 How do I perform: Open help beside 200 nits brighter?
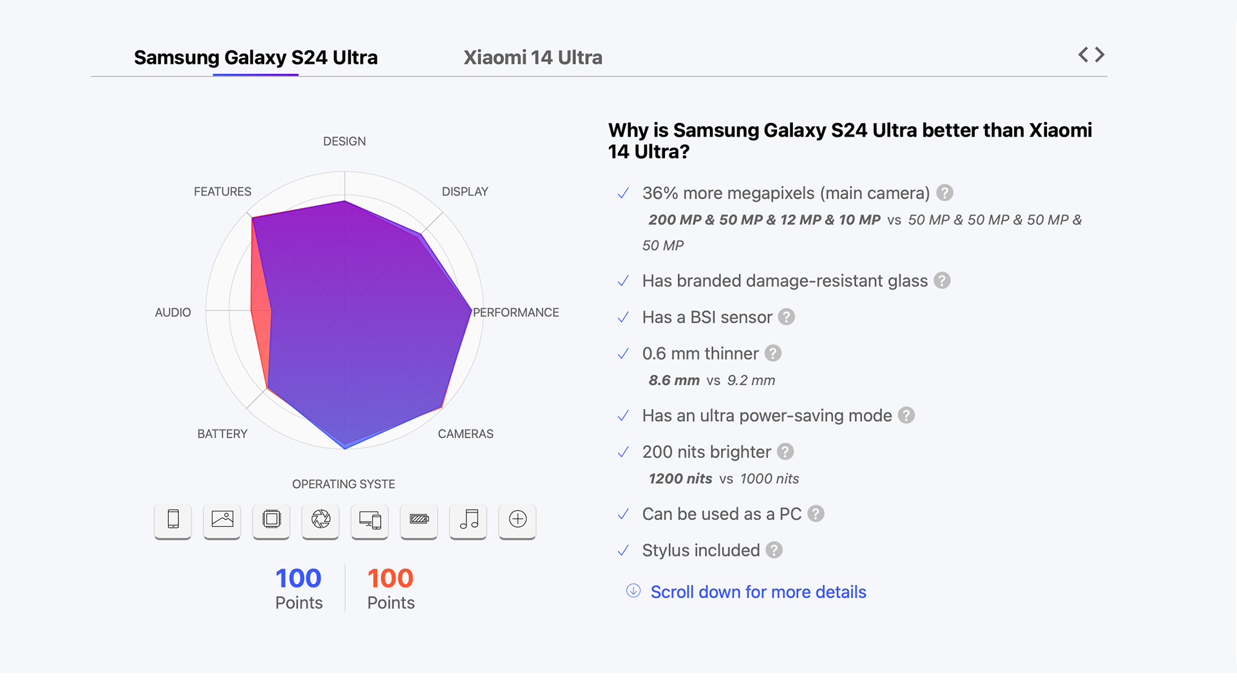785,452
